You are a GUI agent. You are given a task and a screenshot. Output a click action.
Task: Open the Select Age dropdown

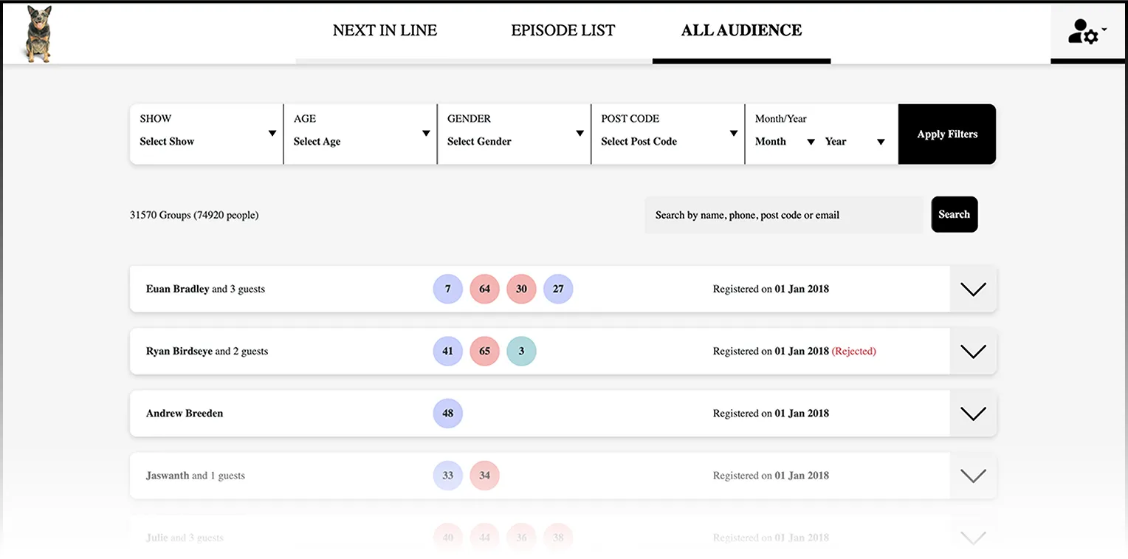[360, 141]
